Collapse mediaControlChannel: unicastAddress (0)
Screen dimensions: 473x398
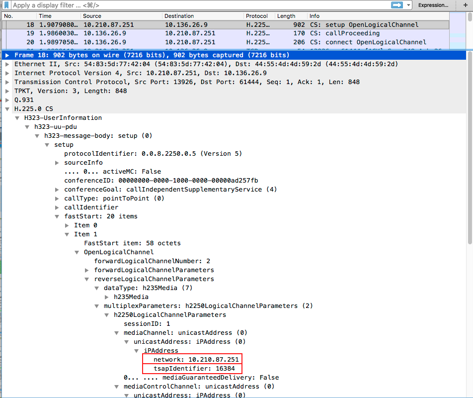117,387
